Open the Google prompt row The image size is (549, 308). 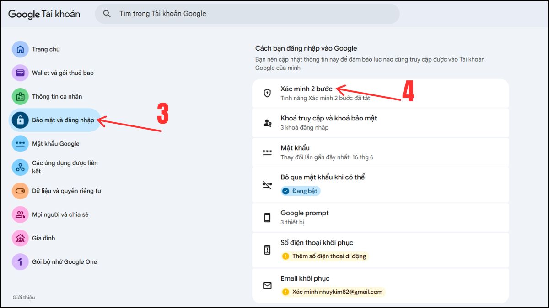[x=380, y=218]
